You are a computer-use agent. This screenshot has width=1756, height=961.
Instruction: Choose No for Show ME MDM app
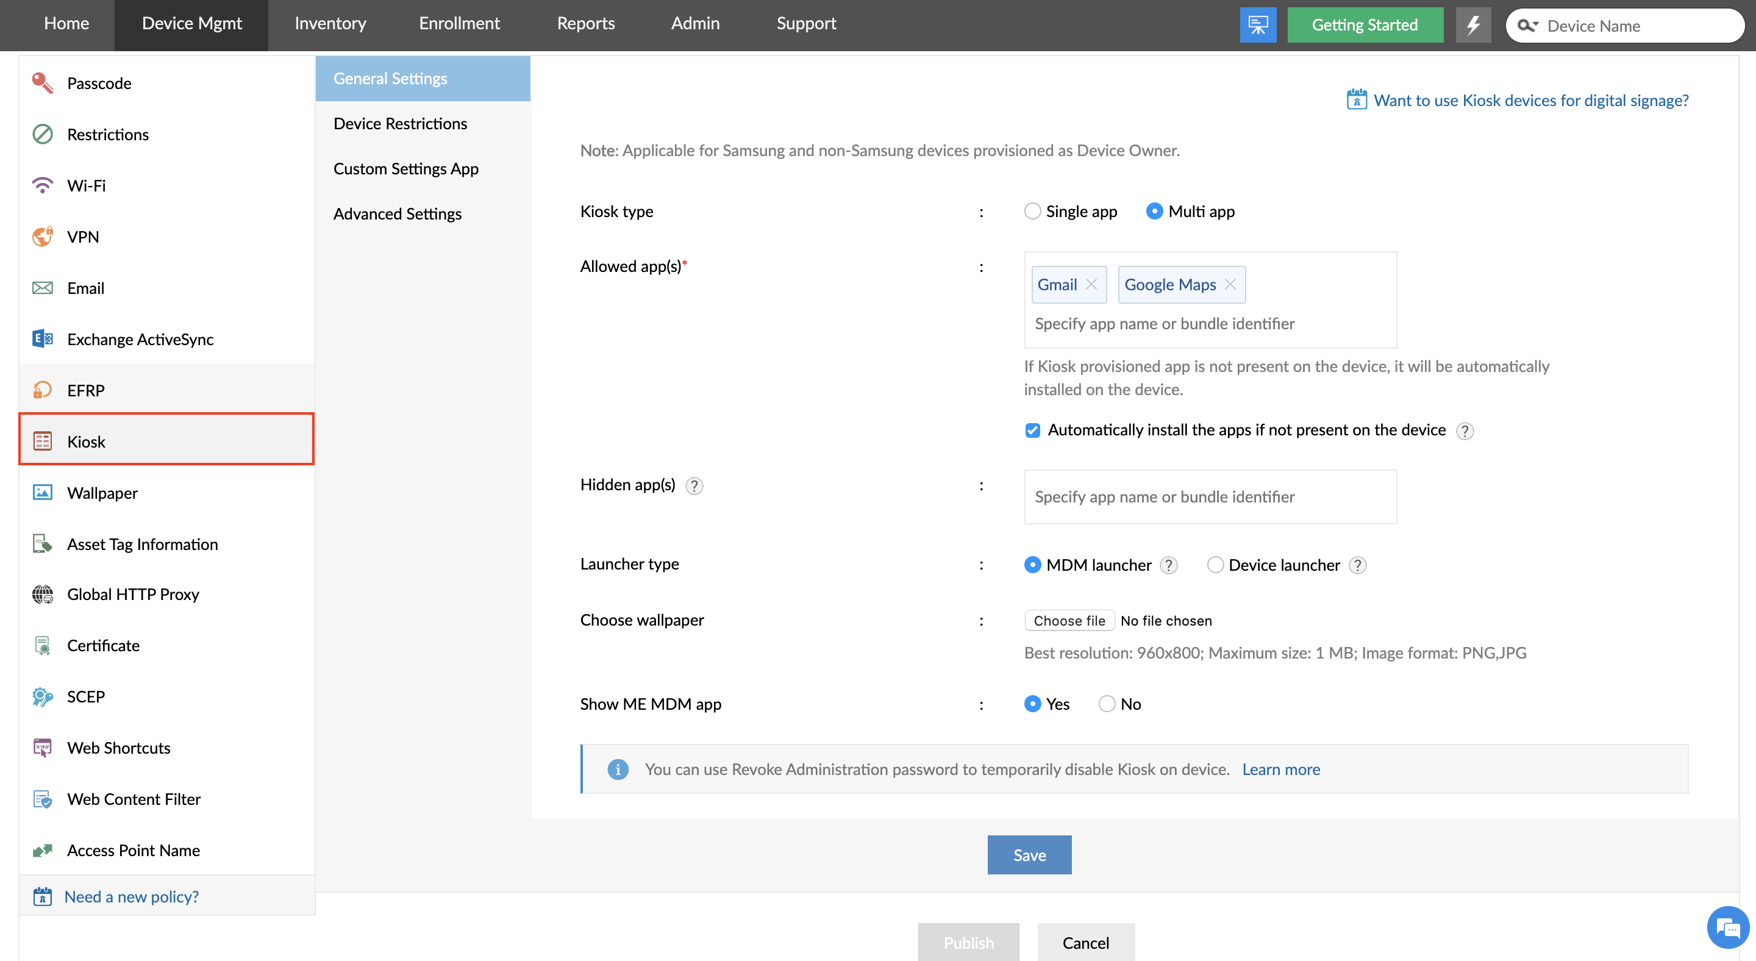1107,704
